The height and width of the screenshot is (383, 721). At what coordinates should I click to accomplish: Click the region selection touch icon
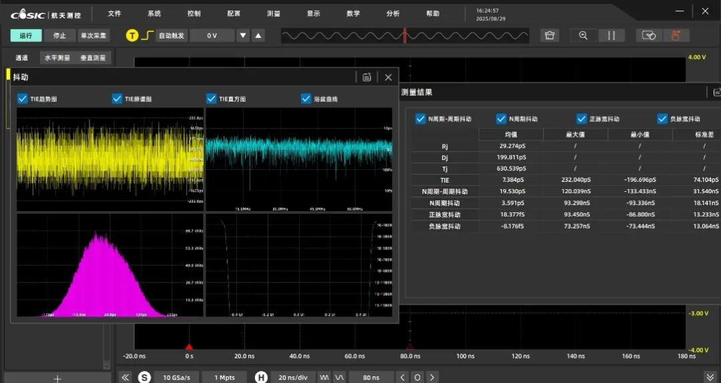(x=649, y=35)
